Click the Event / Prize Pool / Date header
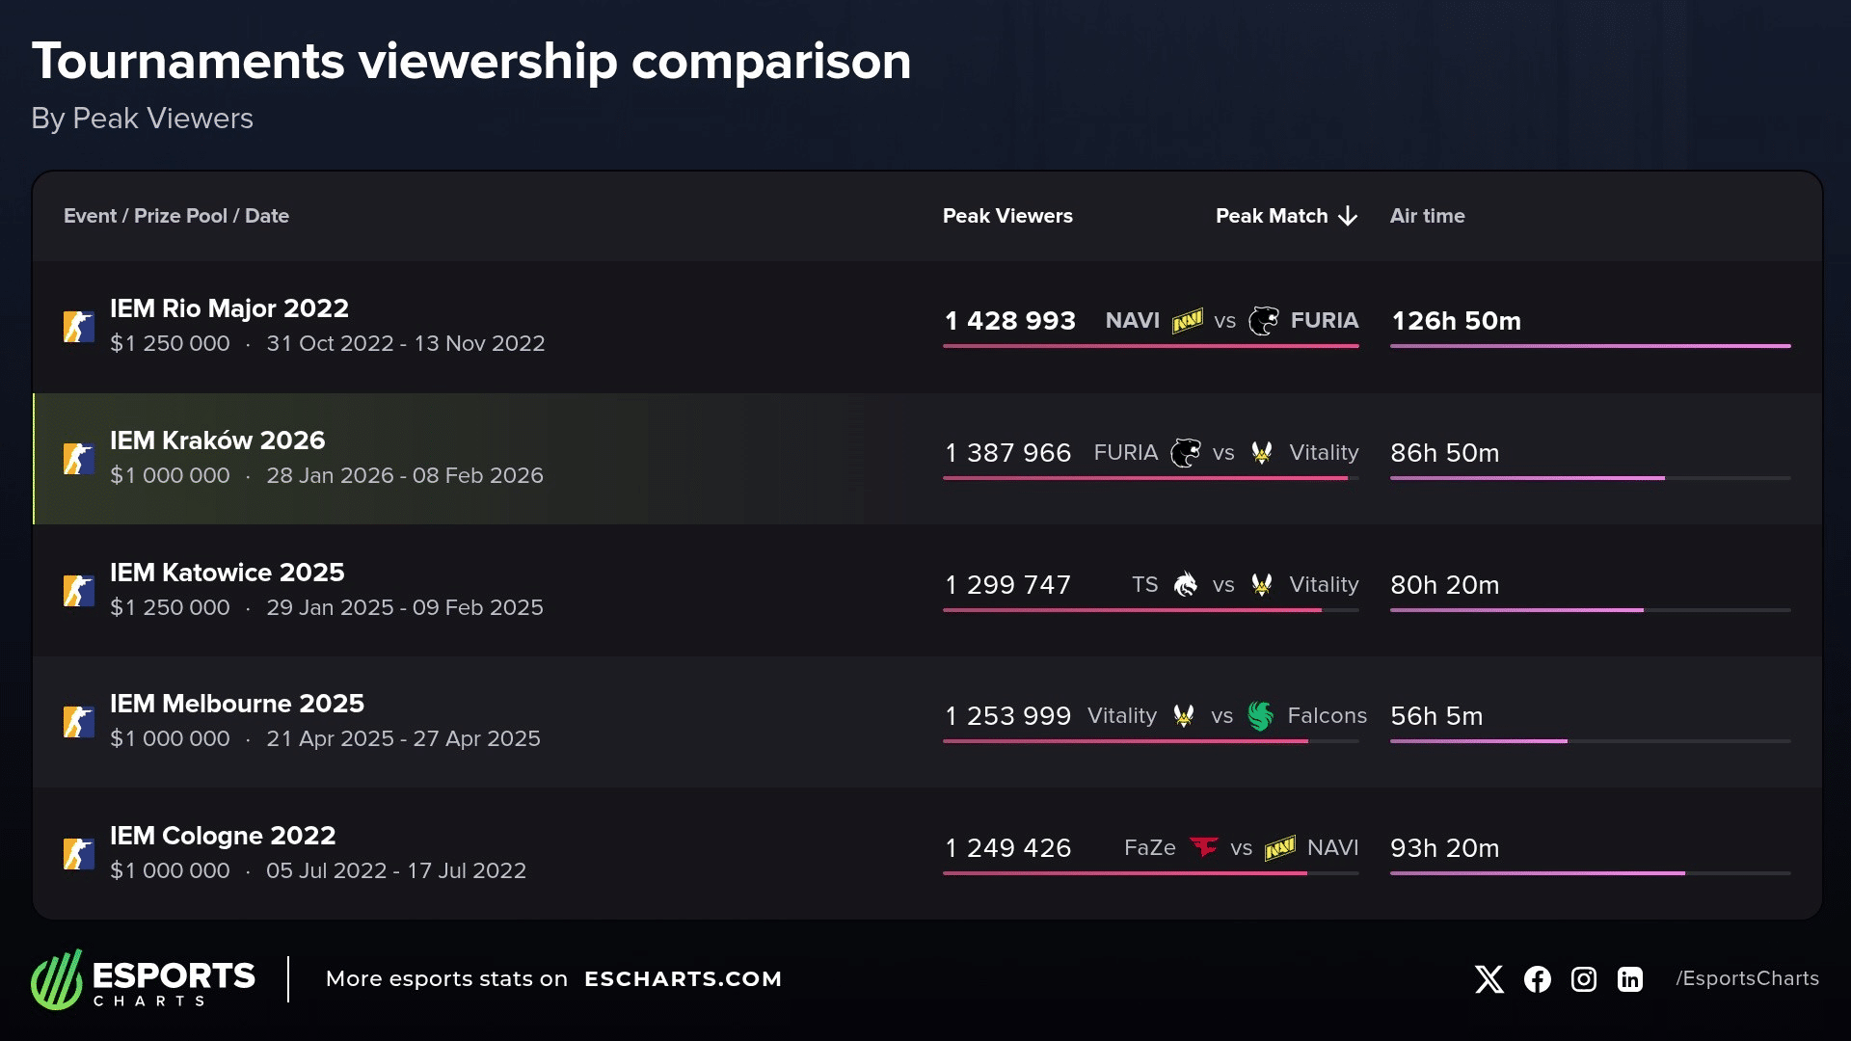 coord(176,216)
